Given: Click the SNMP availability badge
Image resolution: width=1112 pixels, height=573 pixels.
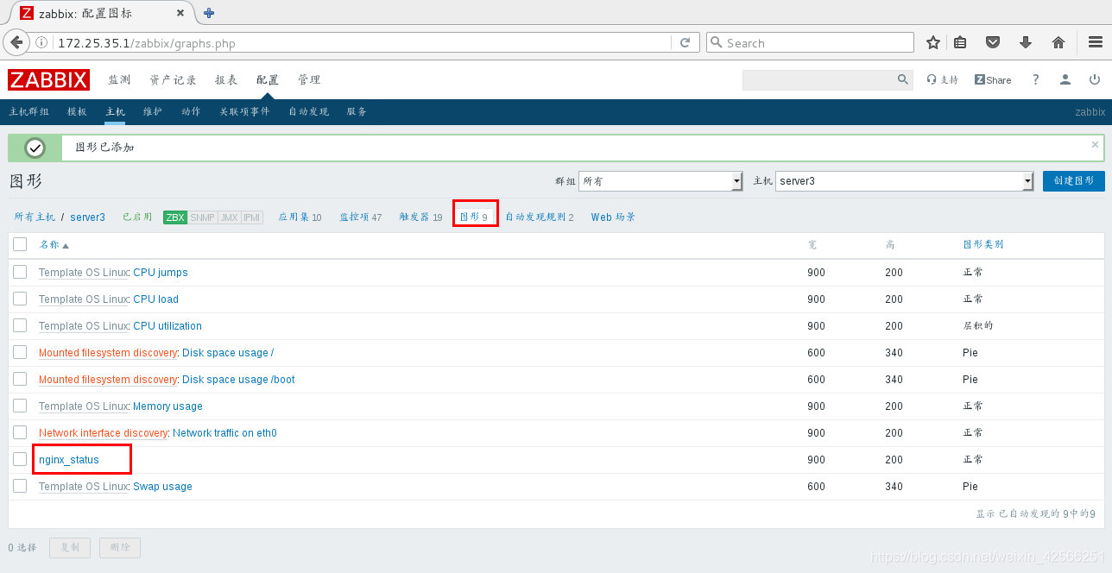Looking at the screenshot, I should pos(203,217).
